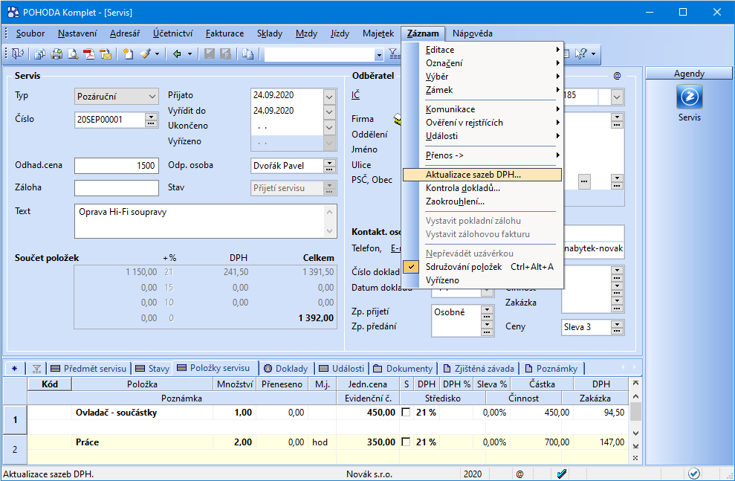
Task: Jump to last row arrow icon
Action: pos(635,446)
